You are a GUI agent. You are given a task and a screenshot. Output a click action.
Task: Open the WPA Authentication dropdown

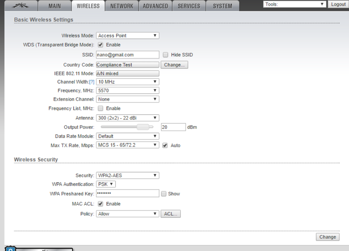point(106,184)
